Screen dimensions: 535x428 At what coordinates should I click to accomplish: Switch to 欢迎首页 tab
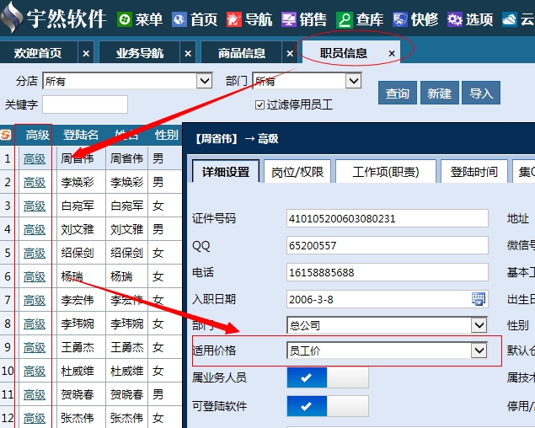[x=38, y=53]
